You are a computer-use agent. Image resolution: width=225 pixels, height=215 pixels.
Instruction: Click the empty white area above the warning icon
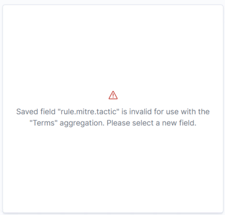(x=113, y=47)
